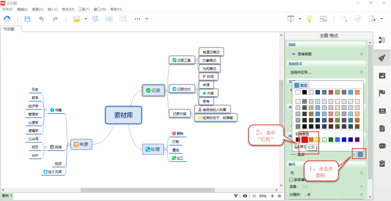Collapse the 书籍 branch toggle
The height and width of the screenshot is (201, 391).
coord(46,110)
